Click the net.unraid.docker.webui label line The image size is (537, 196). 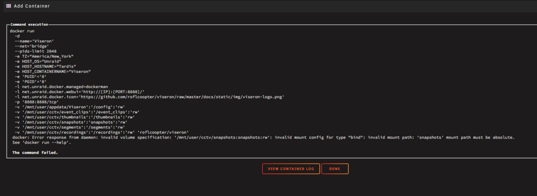(x=79, y=92)
